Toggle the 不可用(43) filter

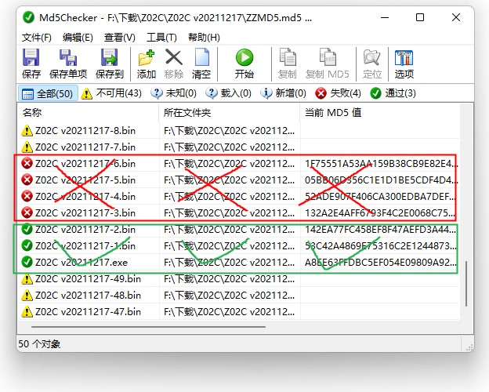(x=110, y=93)
